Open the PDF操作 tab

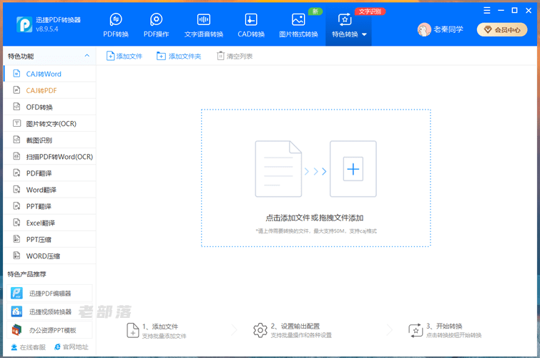tap(156, 25)
